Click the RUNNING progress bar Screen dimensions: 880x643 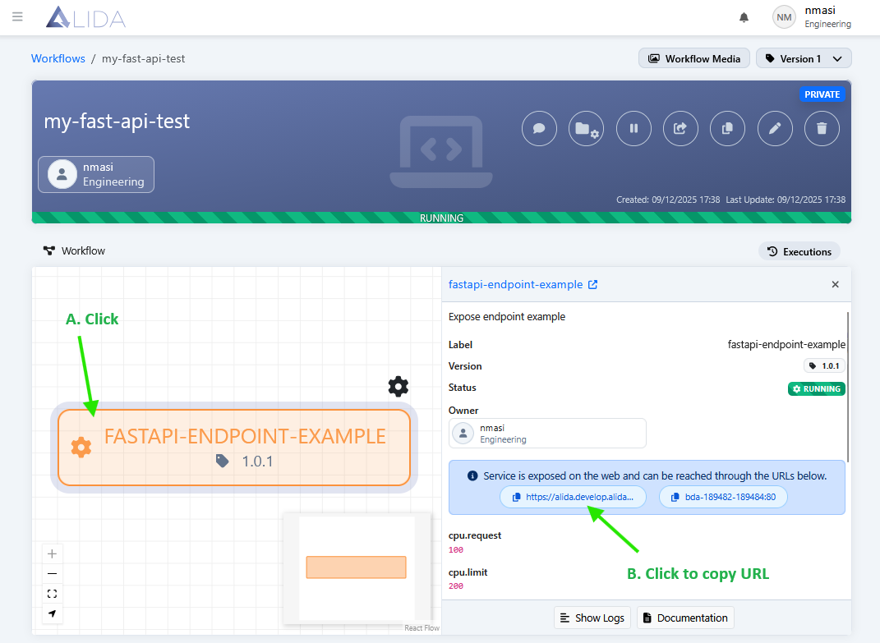point(442,218)
